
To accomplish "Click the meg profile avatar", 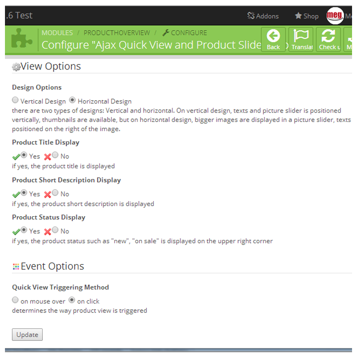I will (x=335, y=15).
